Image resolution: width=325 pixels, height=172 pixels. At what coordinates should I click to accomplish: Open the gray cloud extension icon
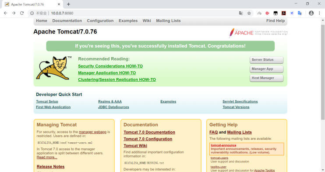(x=259, y=13)
